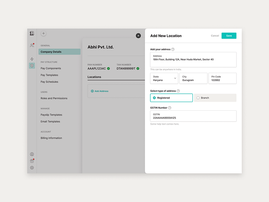Go to Roles and Permissions
269x202 pixels.
pyautogui.click(x=54, y=98)
